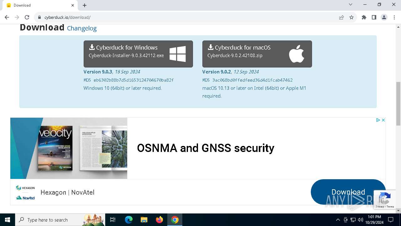Launch Firefox from taskbar
The height and width of the screenshot is (226, 401).
[x=159, y=220]
